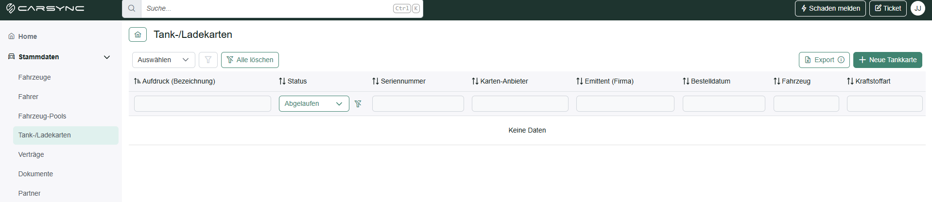Click the filter funnel icon next to Auswählen
The width and height of the screenshot is (932, 202).
click(208, 60)
